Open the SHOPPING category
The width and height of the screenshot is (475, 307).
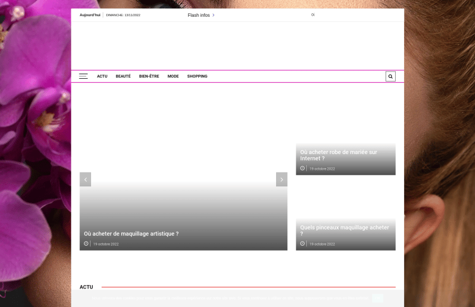tap(197, 76)
